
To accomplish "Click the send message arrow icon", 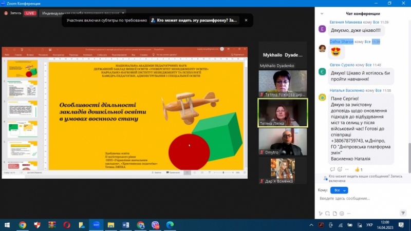I will pyautogui.click(x=404, y=213).
